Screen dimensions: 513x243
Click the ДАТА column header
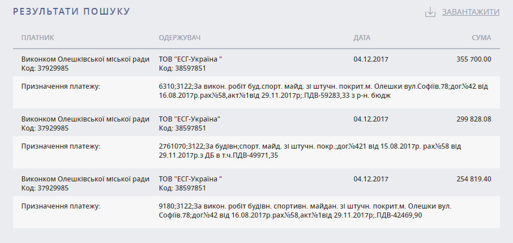362,37
